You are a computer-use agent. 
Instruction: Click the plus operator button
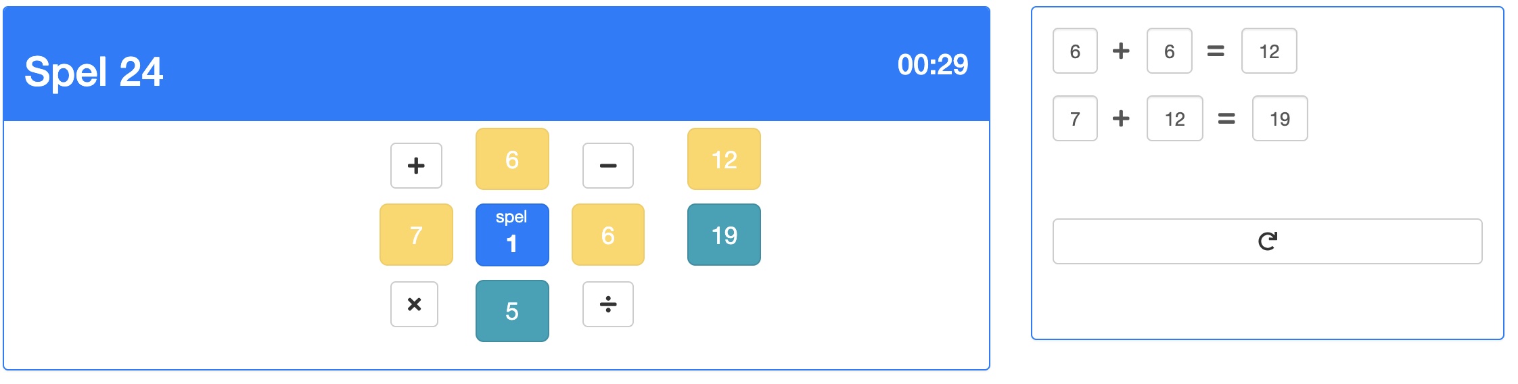[416, 166]
